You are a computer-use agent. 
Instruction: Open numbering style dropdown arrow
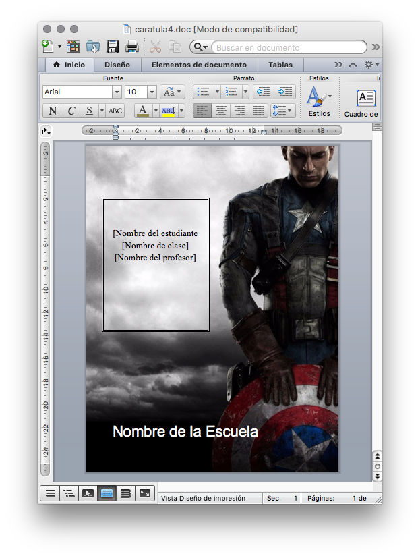tap(246, 92)
